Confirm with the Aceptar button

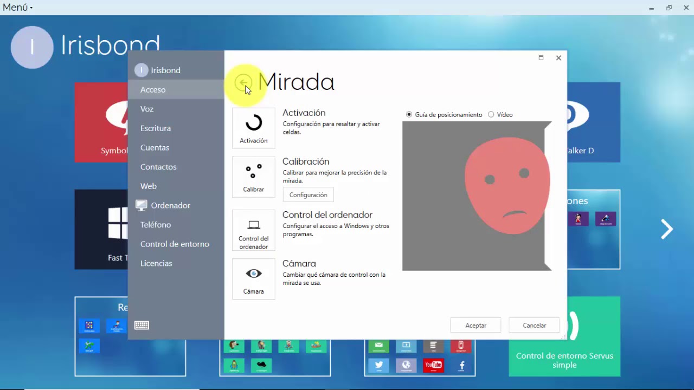(475, 326)
